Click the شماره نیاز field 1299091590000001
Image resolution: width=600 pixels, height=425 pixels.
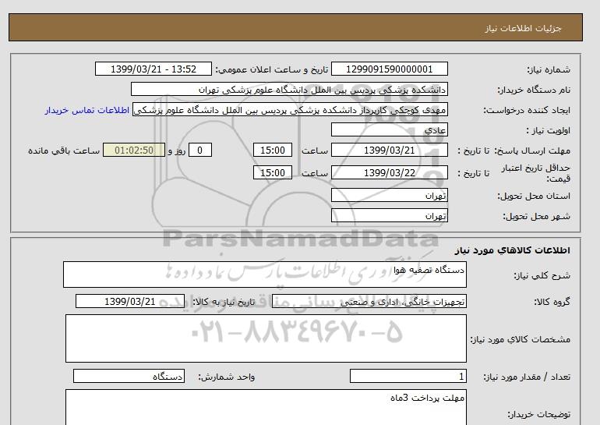[389, 69]
